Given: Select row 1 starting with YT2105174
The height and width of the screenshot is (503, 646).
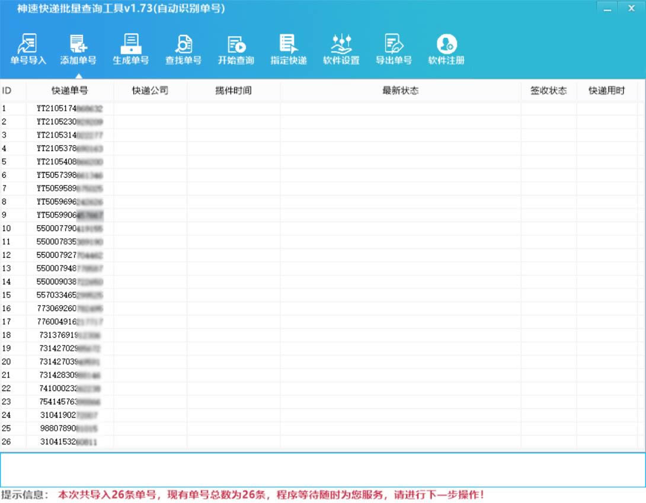Looking at the screenshot, I should [x=70, y=108].
